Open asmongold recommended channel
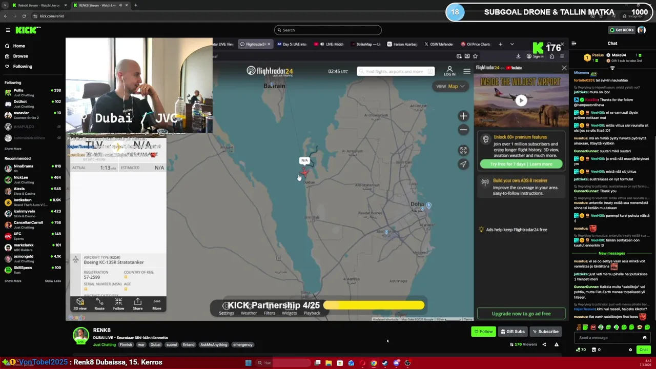Viewport: 656px width, 369px height. point(33,258)
